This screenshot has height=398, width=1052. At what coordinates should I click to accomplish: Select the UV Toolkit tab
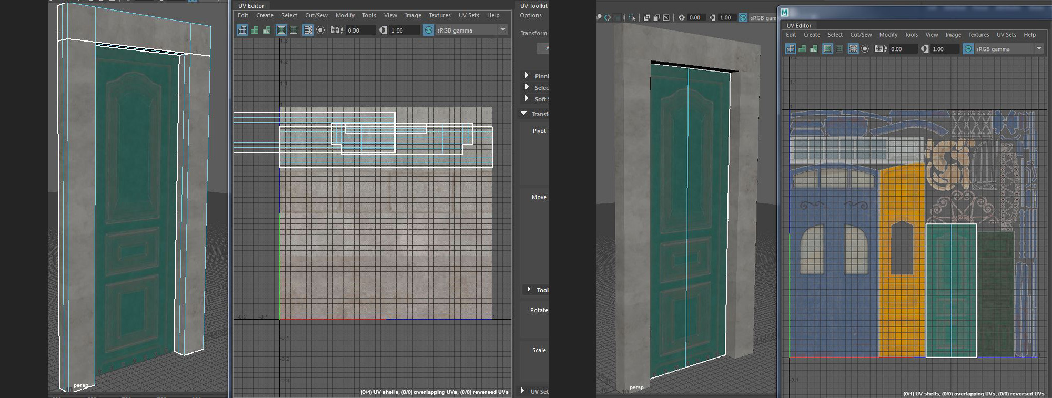tap(534, 6)
